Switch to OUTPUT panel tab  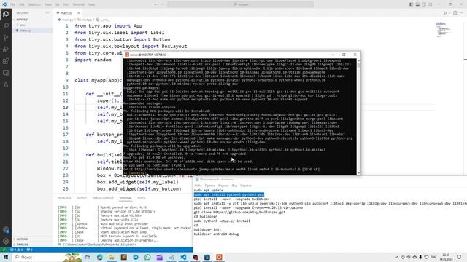[82, 198]
